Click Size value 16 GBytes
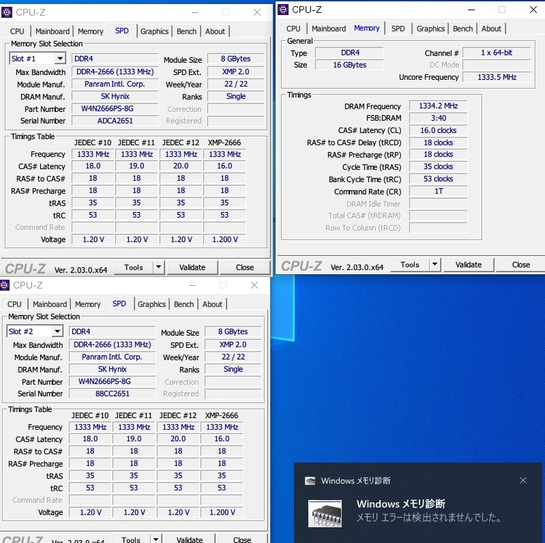The width and height of the screenshot is (545, 543). click(x=349, y=65)
